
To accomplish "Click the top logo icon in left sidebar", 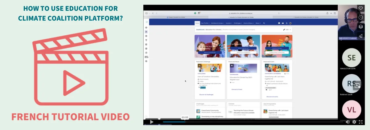I will (x=146, y=22).
